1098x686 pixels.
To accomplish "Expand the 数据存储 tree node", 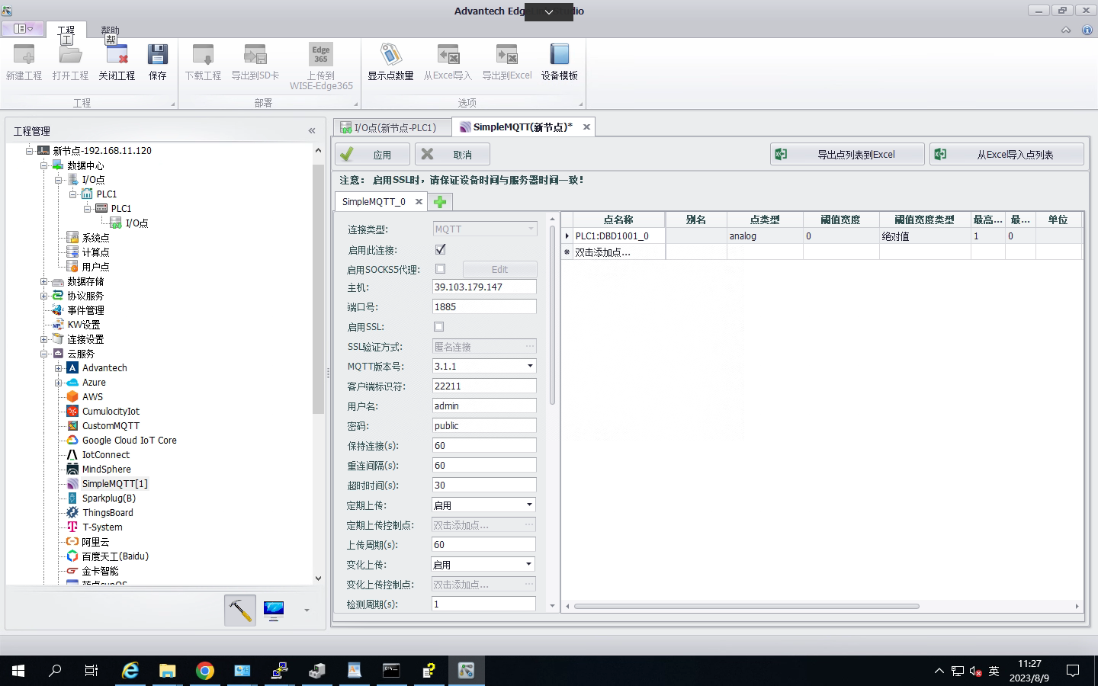I will coord(43,281).
